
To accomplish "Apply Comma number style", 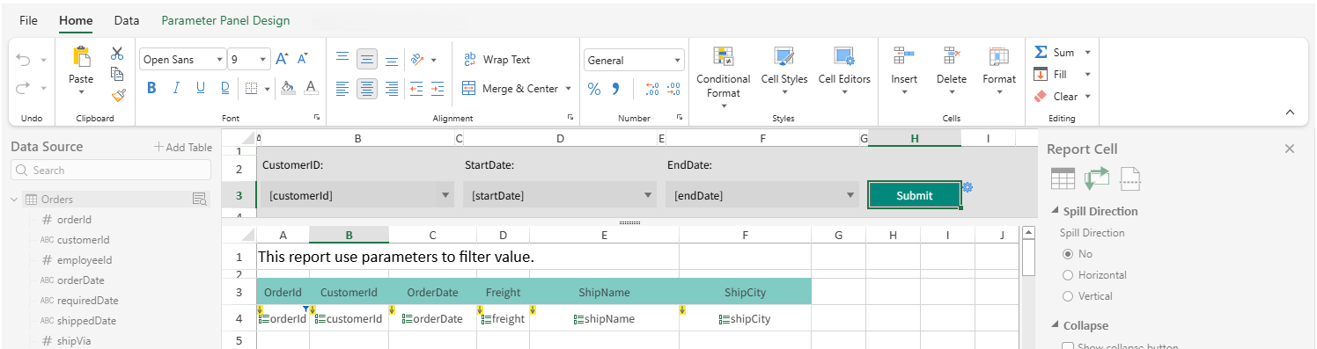I will [x=616, y=89].
